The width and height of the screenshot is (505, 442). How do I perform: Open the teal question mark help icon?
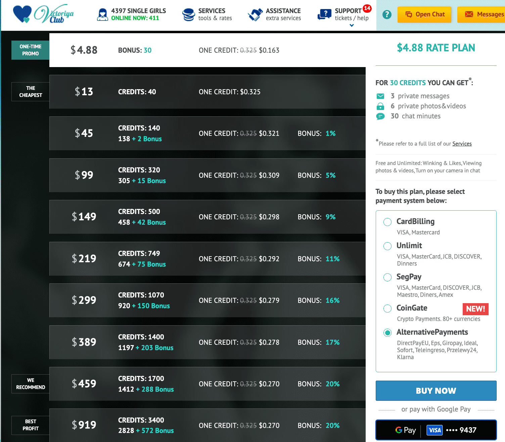click(387, 14)
